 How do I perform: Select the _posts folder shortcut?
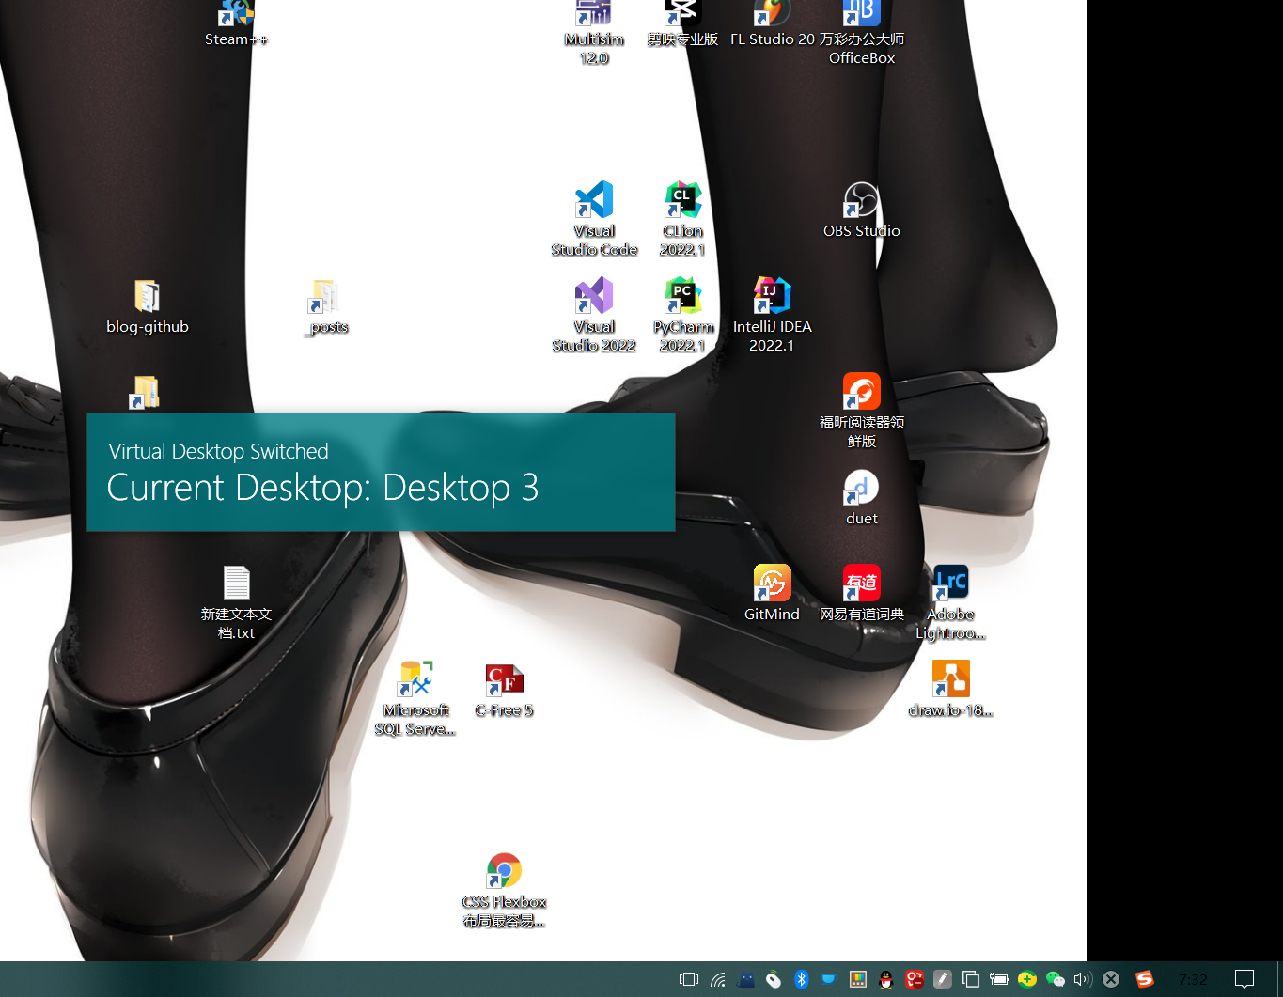[x=325, y=306]
